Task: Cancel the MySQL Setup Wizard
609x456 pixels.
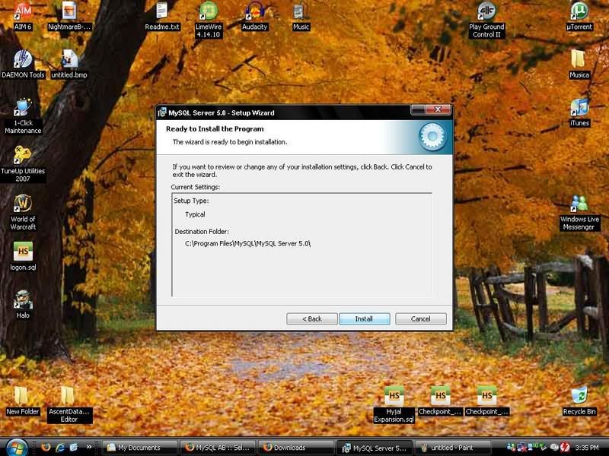Action: 421,318
